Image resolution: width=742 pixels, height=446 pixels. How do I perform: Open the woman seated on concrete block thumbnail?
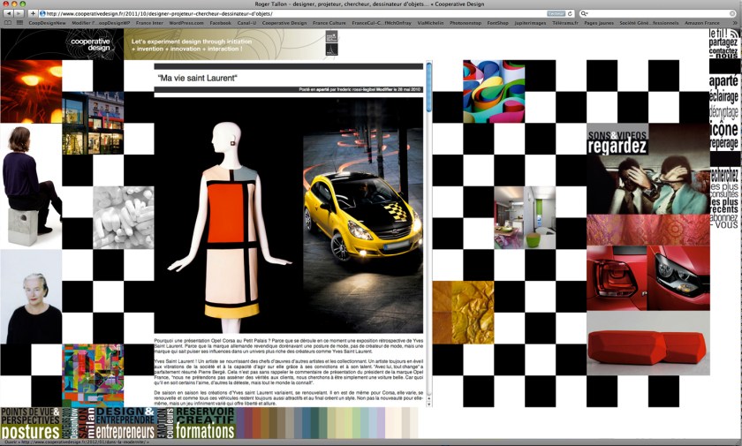click(x=31, y=185)
